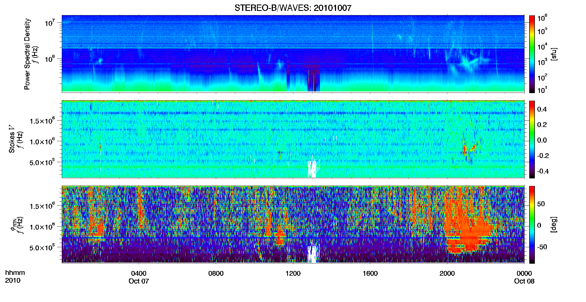The image size is (586, 302).
Task: Click the 5.0×10^5 tick on Stokes V panel
Action: click(x=42, y=162)
